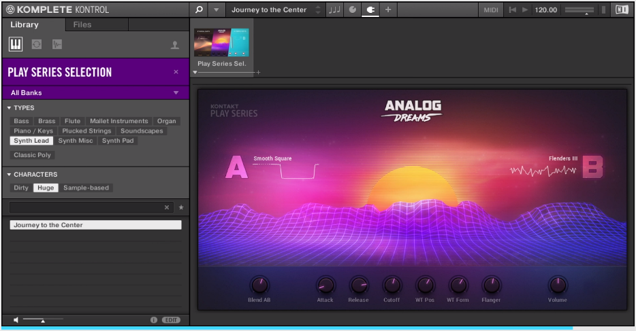
Task: Select the Dirty character tag
Action: point(21,188)
